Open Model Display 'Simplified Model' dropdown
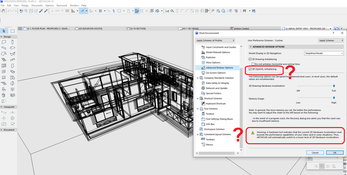This screenshot has width=347, height=175. pyautogui.click(x=324, y=53)
